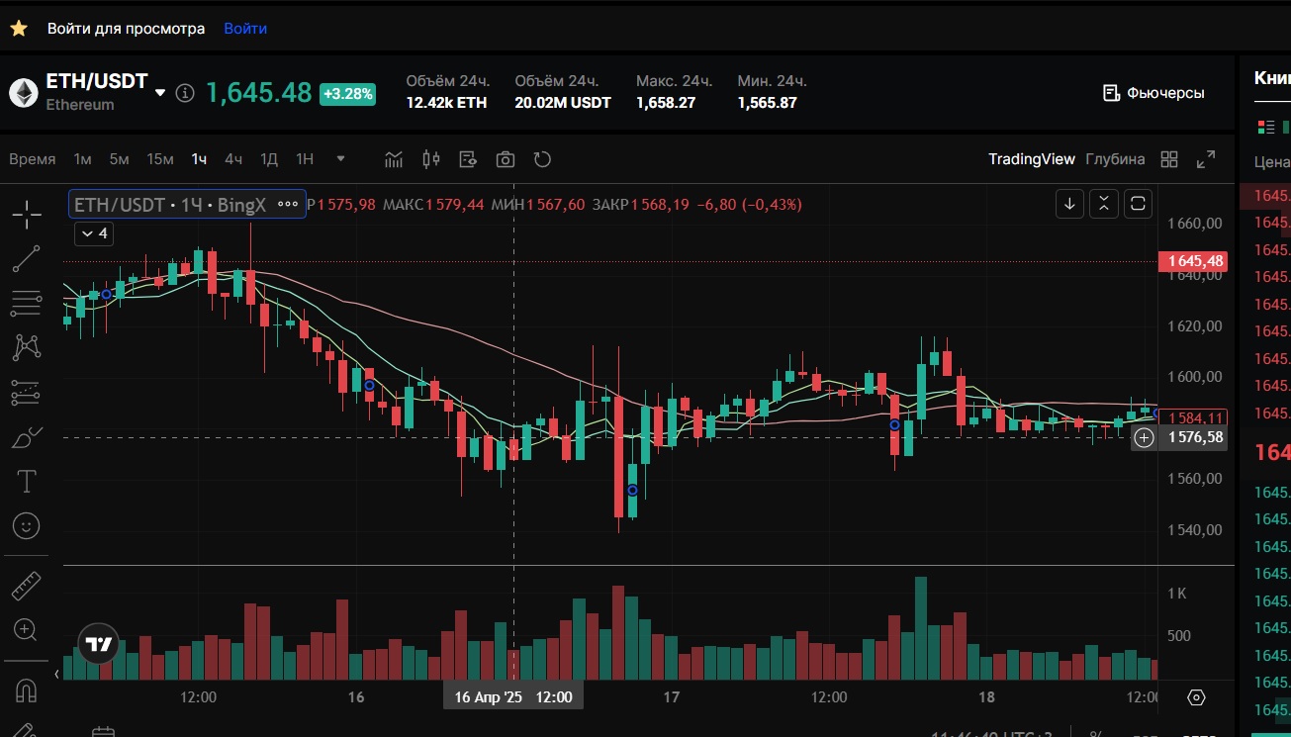Take a chart snapshot with camera icon
This screenshot has width=1291, height=737.
click(506, 159)
